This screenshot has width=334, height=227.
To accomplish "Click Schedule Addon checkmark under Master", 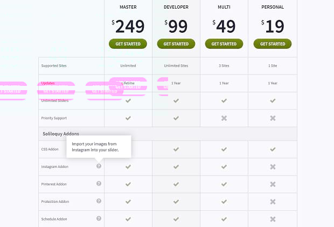I will pos(128,219).
